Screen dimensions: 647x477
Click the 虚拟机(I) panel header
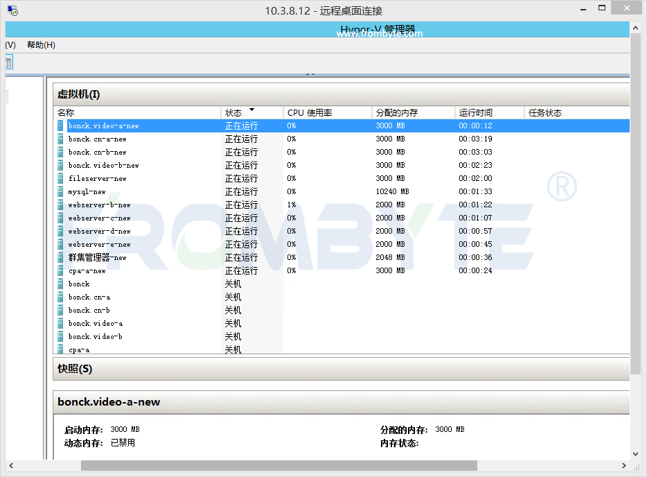tap(342, 94)
